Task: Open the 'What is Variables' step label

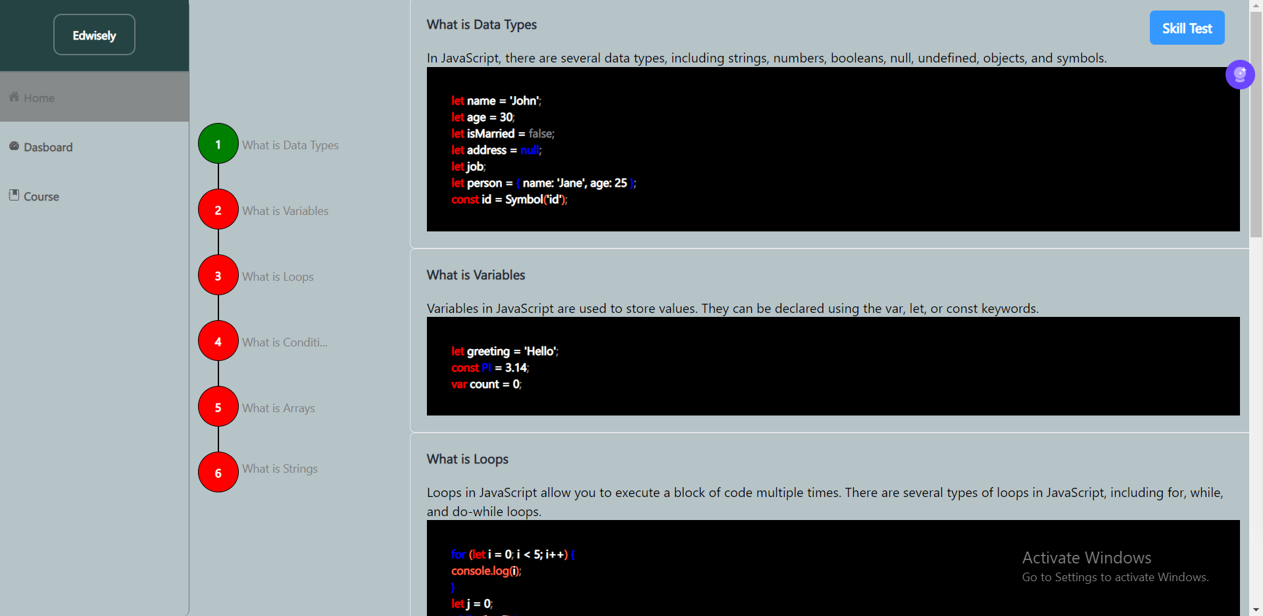Action: (x=285, y=210)
